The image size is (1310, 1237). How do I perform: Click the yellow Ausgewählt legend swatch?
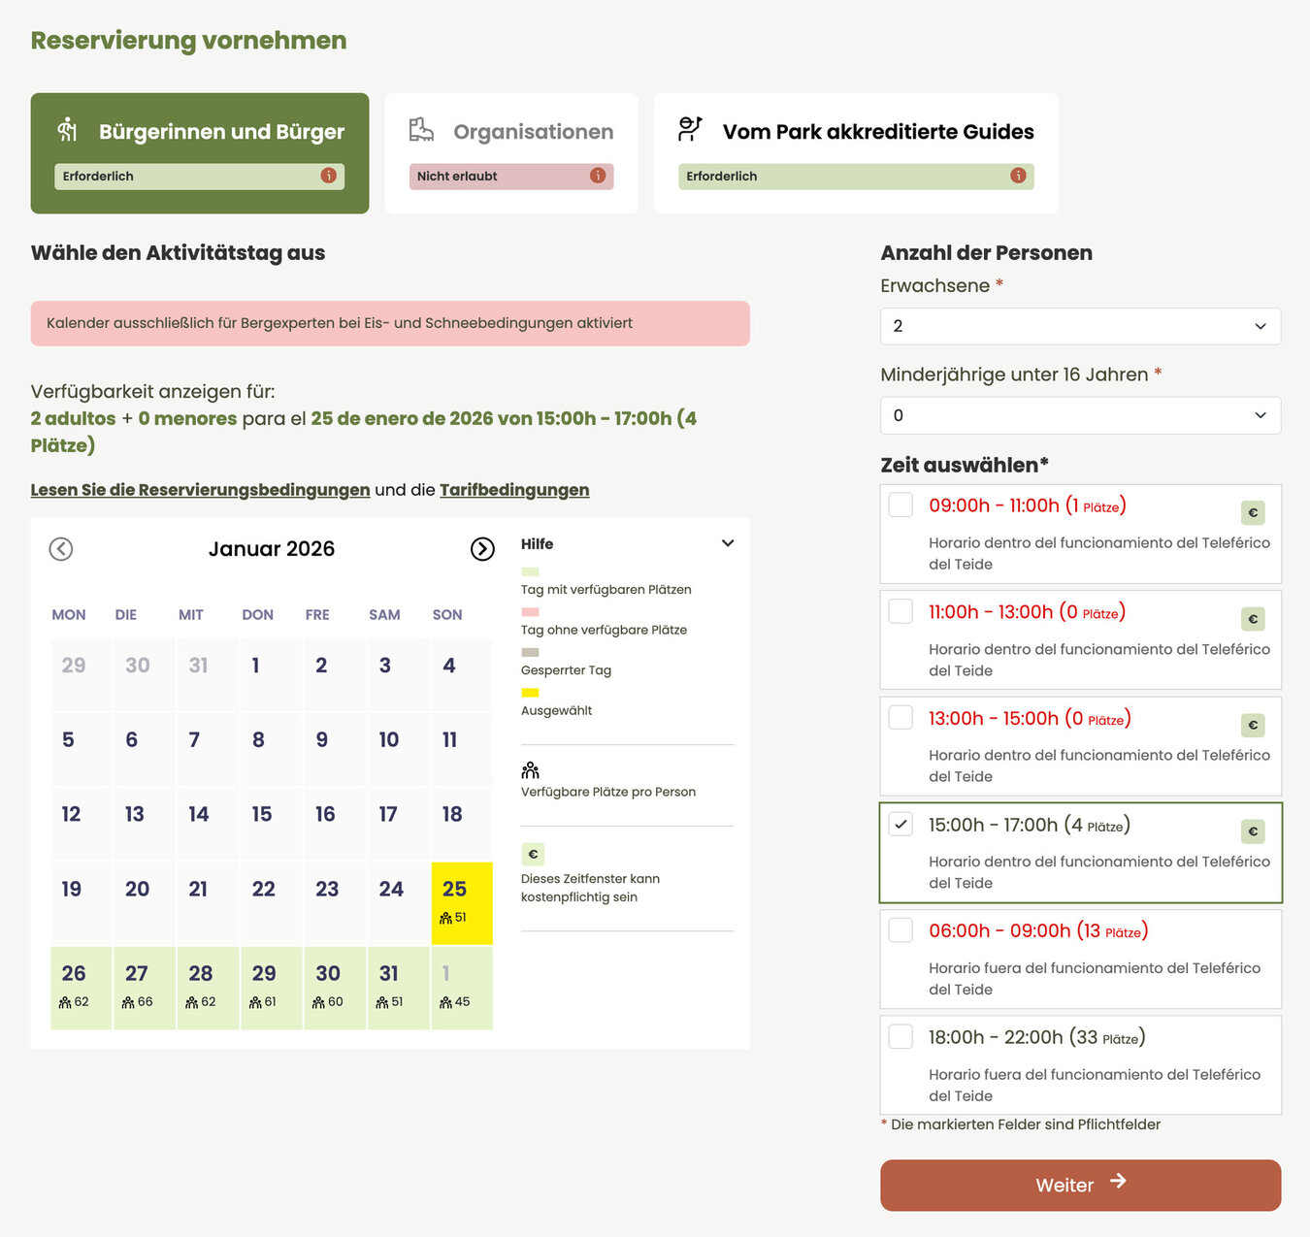point(530,693)
